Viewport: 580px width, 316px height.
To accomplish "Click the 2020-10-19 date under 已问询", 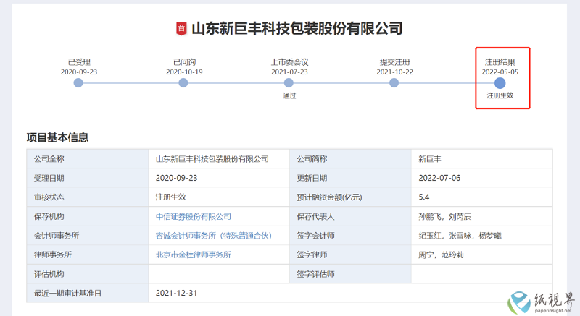I will pos(184,72).
